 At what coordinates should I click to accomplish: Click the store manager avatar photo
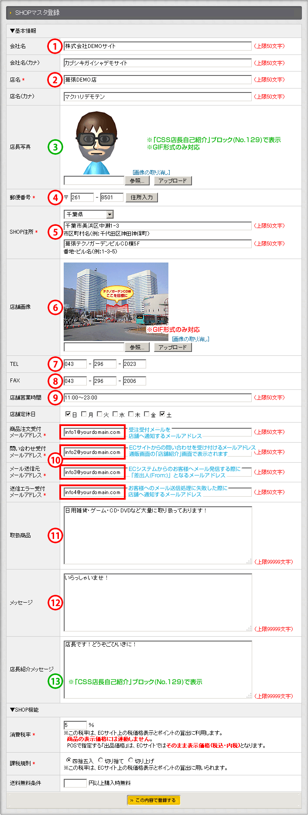click(x=96, y=143)
